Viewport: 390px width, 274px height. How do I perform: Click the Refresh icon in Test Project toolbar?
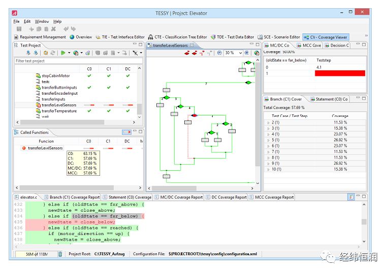coord(53,53)
